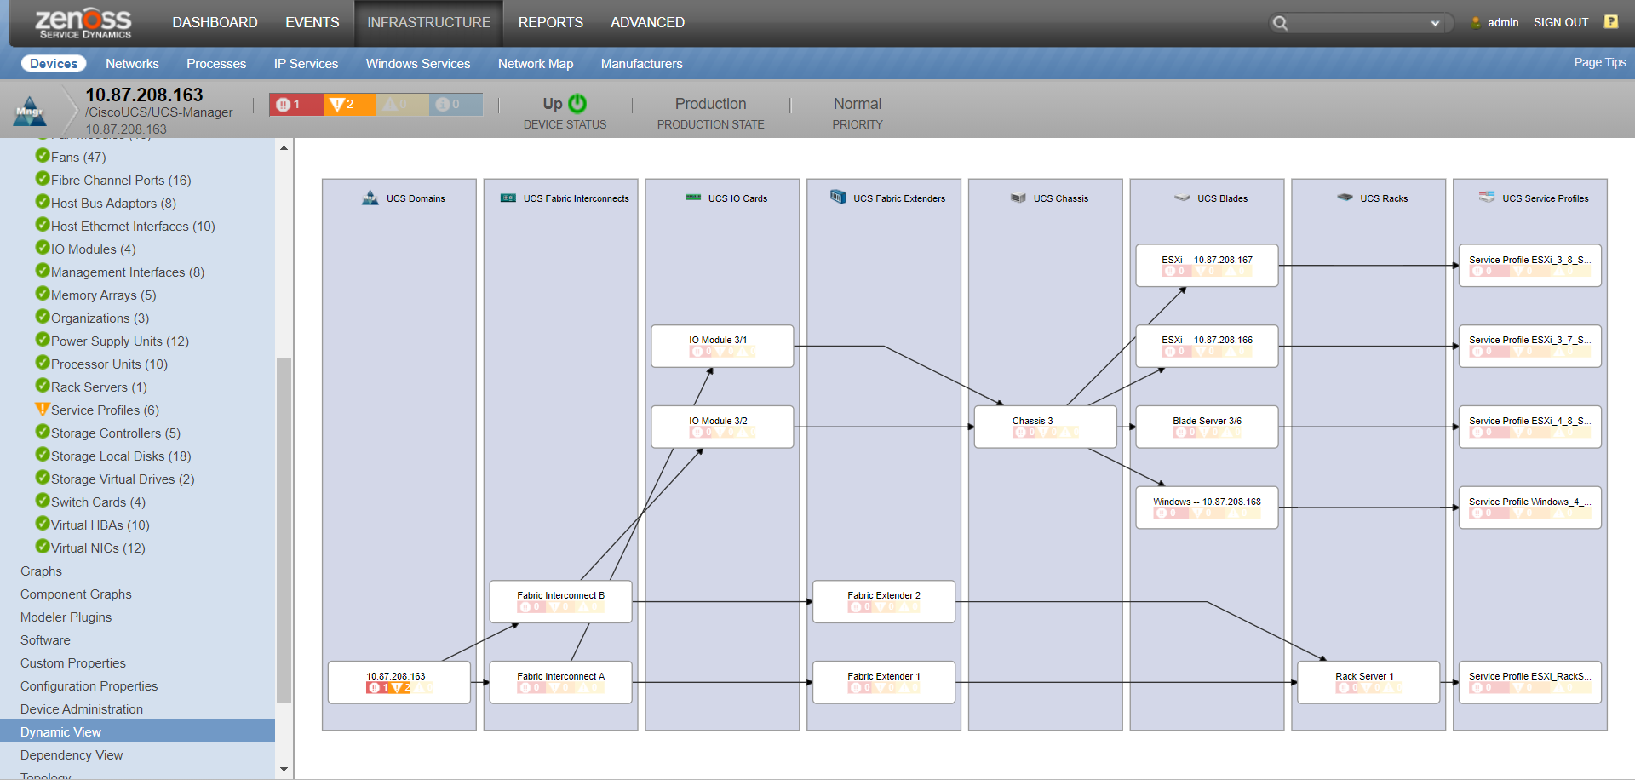Click the 10.87.208.163 domain node

pyautogui.click(x=399, y=682)
